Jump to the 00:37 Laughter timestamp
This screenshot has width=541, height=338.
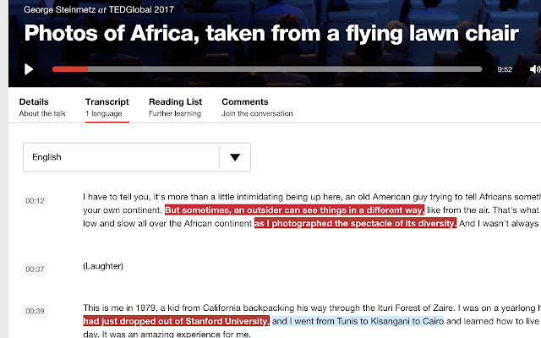[x=35, y=269]
